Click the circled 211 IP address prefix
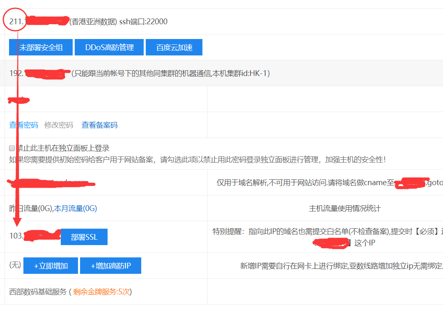 (x=16, y=21)
